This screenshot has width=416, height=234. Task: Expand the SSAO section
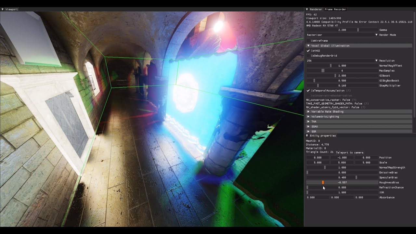[359, 126]
